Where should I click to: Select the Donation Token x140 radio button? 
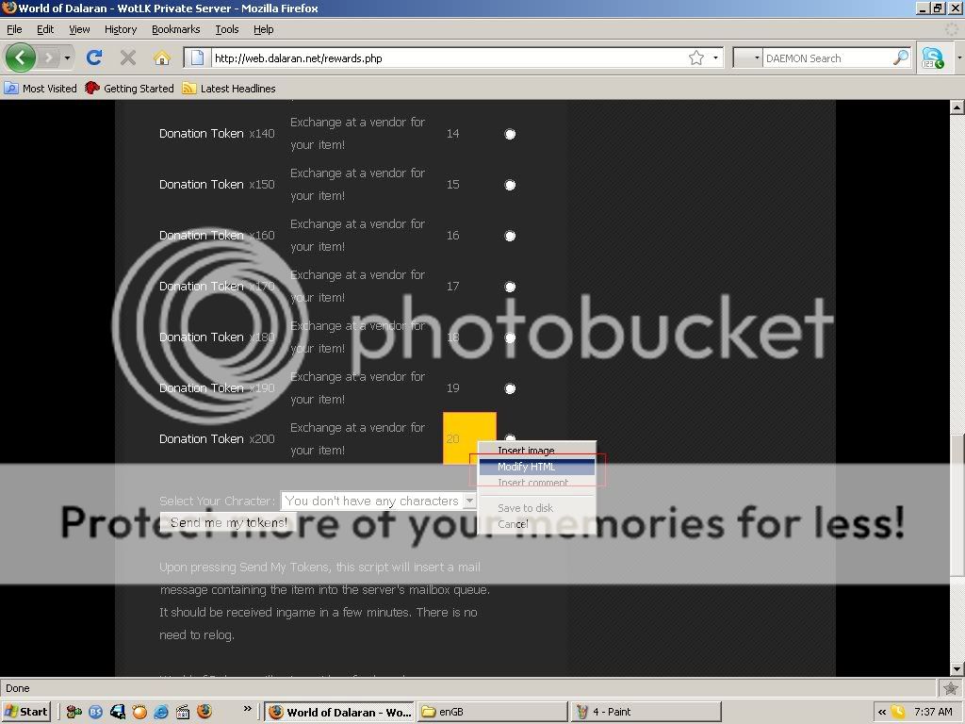[x=510, y=134]
